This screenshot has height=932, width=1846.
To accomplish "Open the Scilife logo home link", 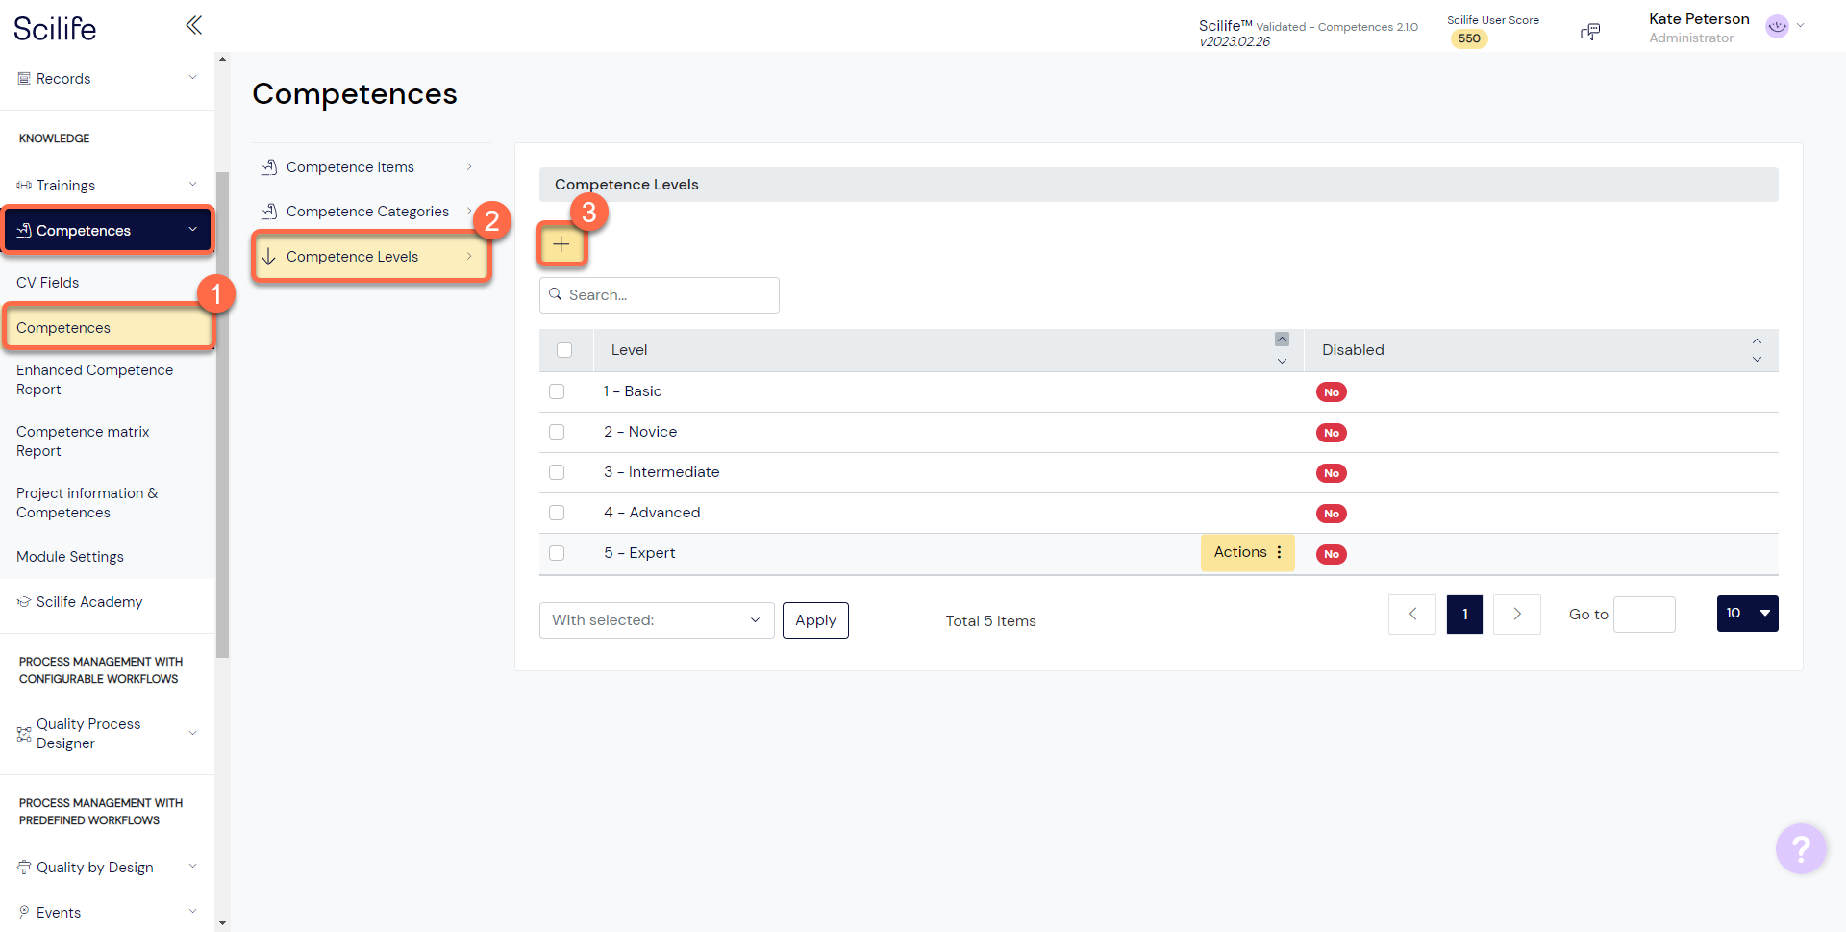I will coord(55,28).
